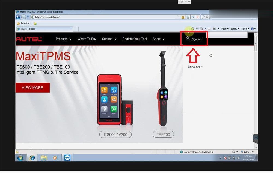Viewport: 273px width, 173px height.
Task: Expand the zoom level dropdown arrow
Action: tap(253, 152)
